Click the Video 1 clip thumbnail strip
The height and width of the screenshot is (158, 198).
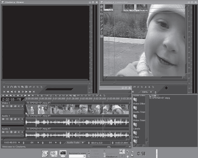[78, 110]
